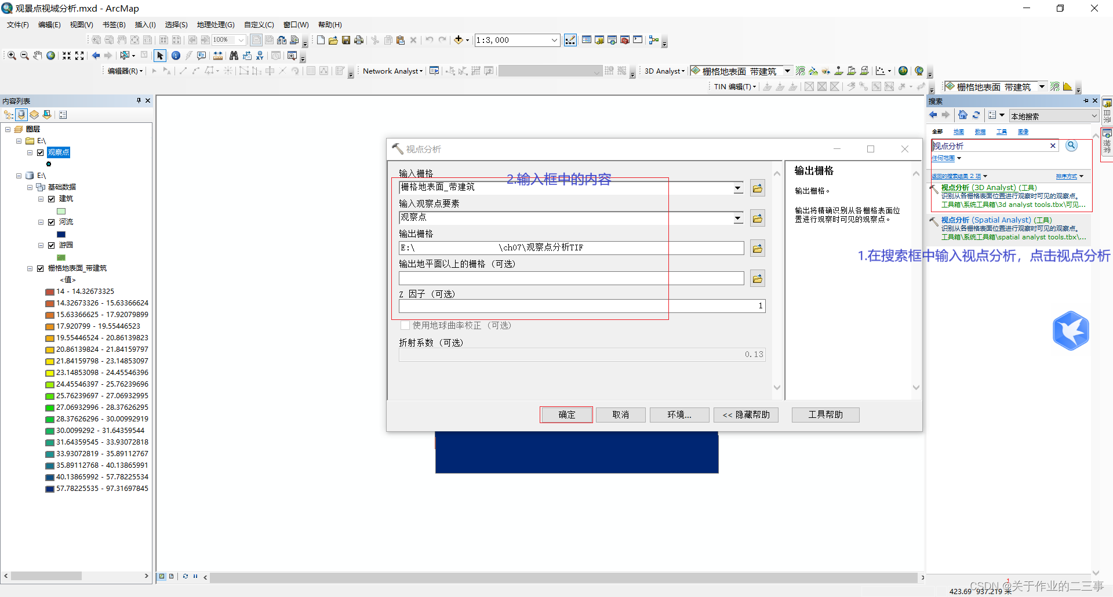The image size is (1113, 597).
Task: Launch the ModelBuilder window
Action: click(x=654, y=40)
